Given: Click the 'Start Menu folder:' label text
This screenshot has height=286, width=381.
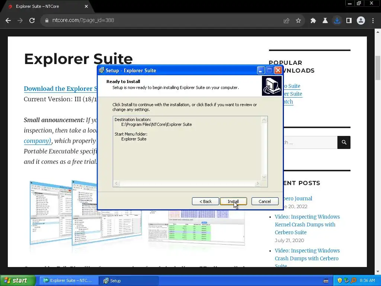Looking at the screenshot, I should tap(131, 134).
